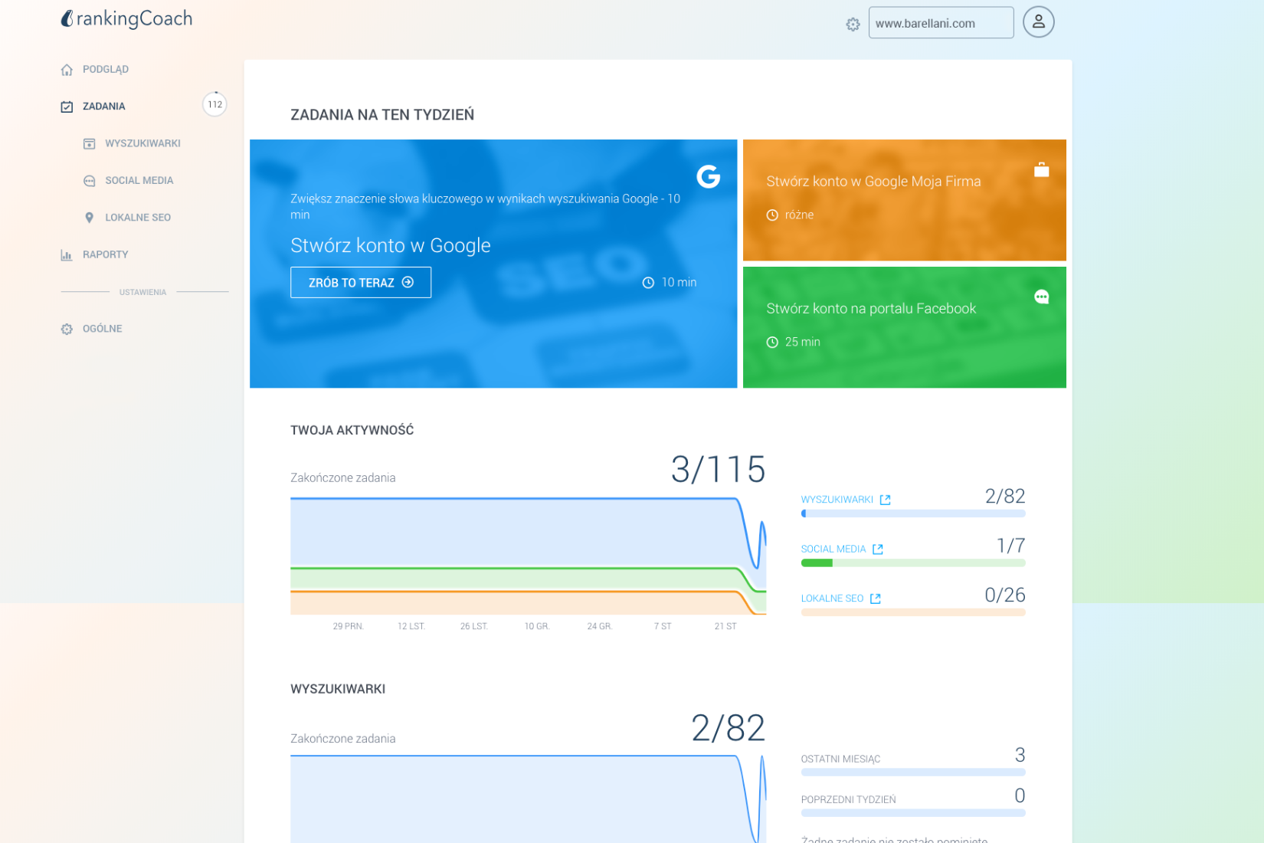Open Ogólne settings in sidebar

point(102,329)
